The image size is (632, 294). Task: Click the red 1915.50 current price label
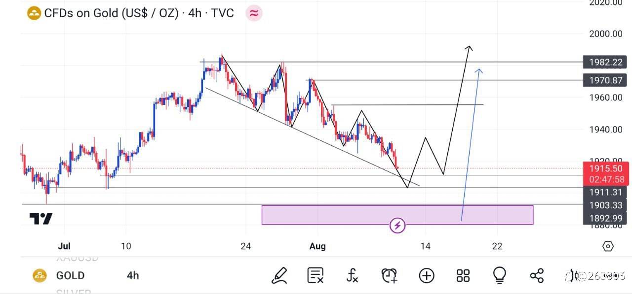click(605, 168)
